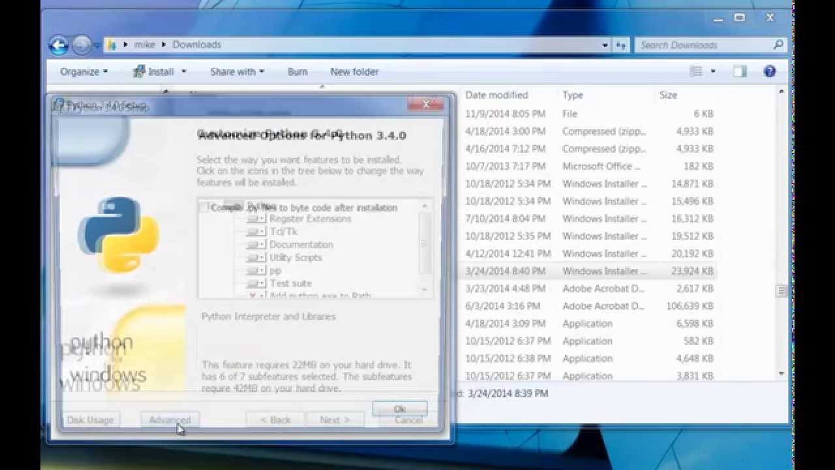Click the Next button in Python Setup
Viewport: 835px width, 470px height.
point(335,420)
